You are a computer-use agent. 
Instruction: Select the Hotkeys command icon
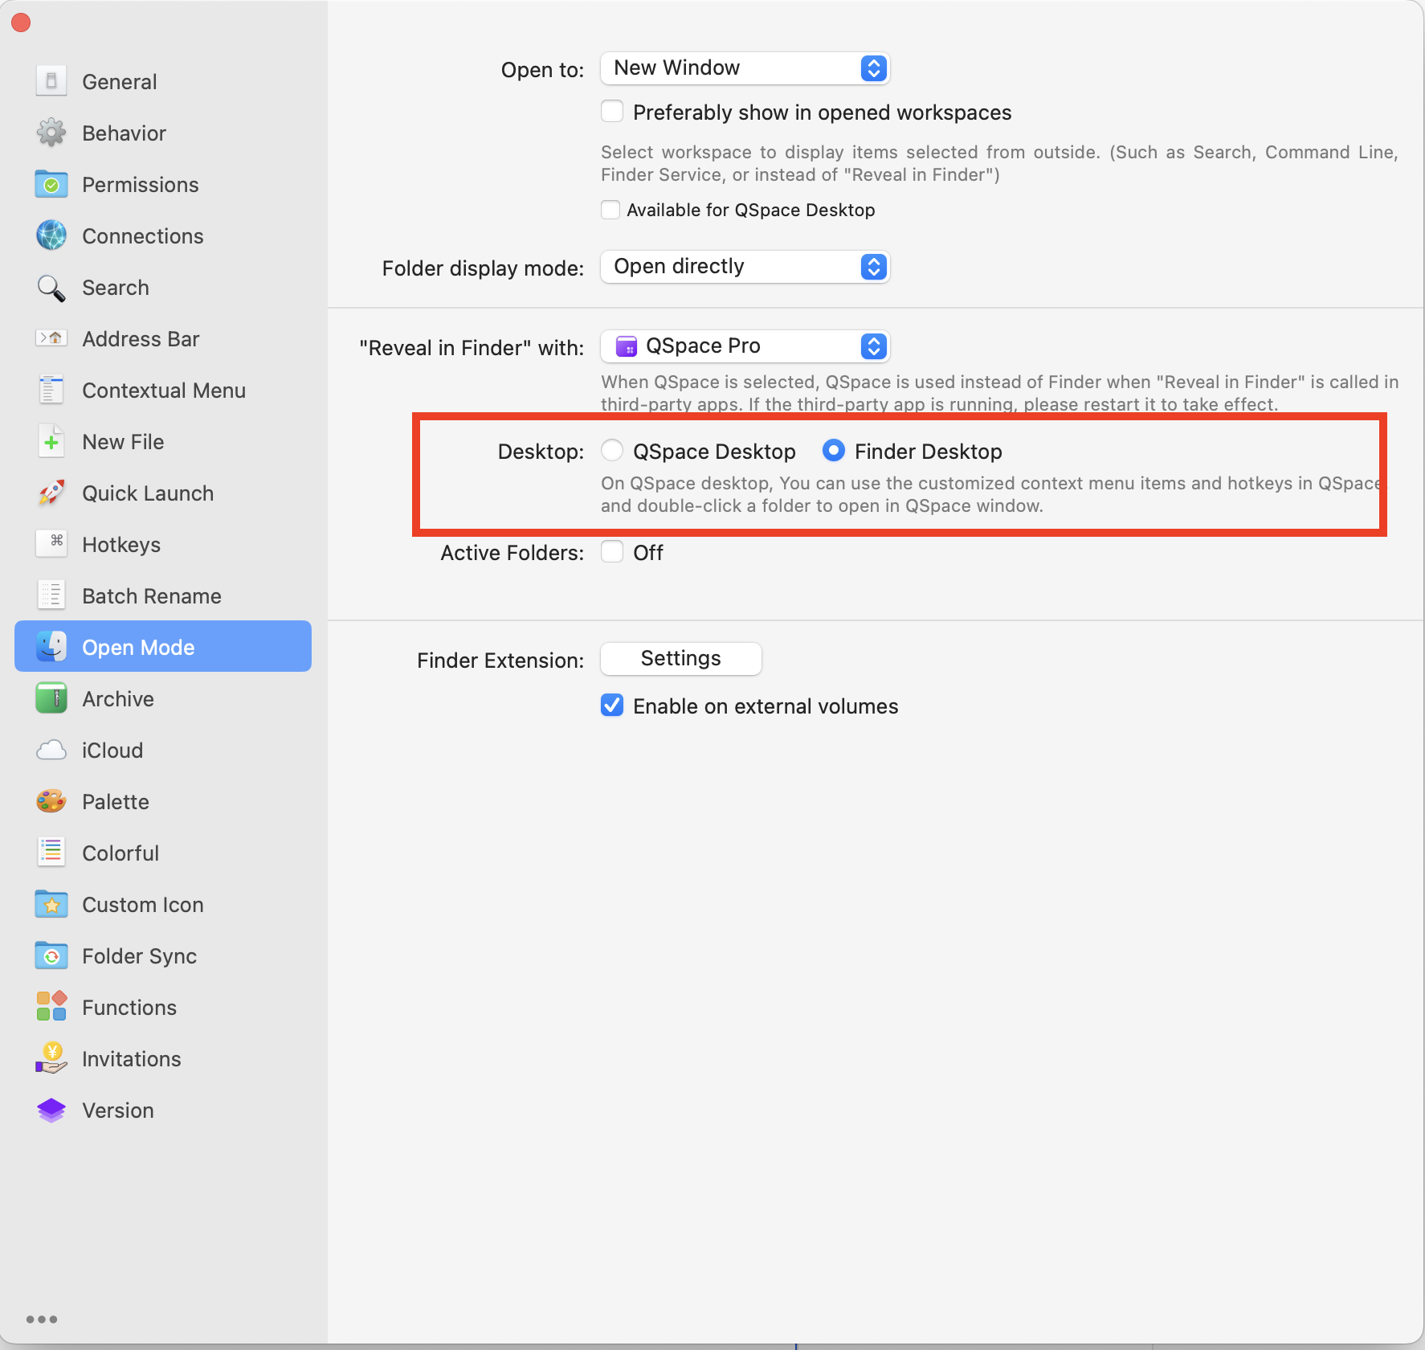[x=51, y=544]
